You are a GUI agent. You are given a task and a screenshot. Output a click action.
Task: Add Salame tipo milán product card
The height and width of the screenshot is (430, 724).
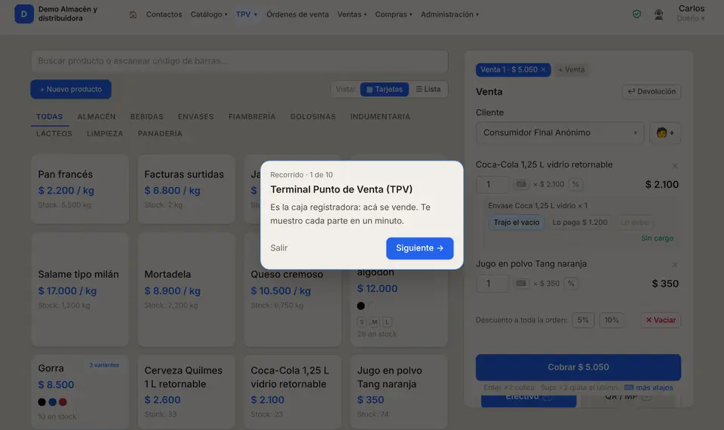pos(80,290)
